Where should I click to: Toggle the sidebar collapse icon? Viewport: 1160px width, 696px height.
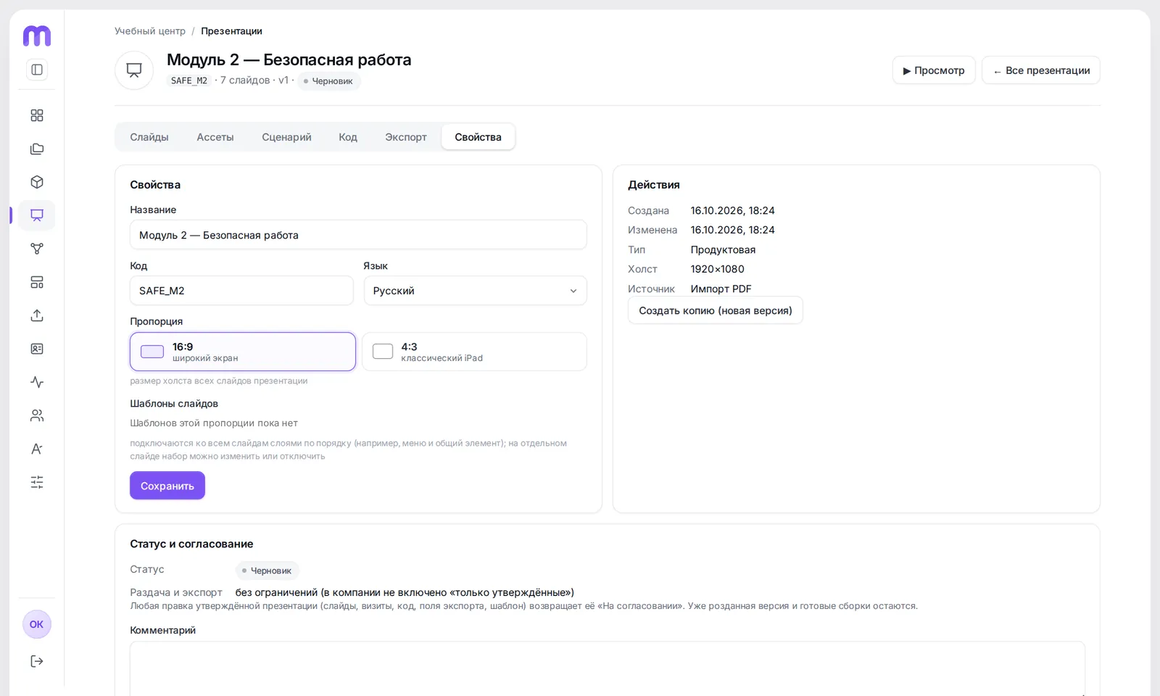click(37, 70)
